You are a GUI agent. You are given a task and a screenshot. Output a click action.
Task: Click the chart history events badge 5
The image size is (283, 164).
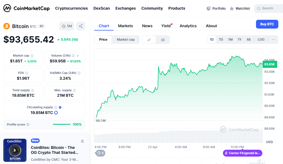pyautogui.click(x=100, y=153)
